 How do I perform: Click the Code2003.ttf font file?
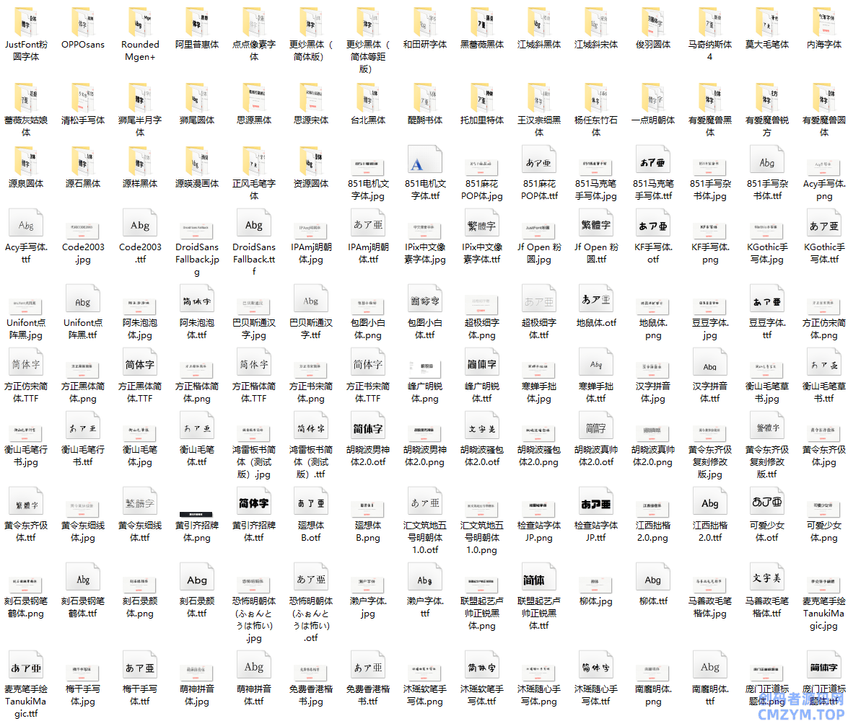tap(139, 226)
